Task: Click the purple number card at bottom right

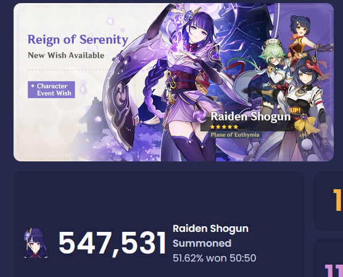Action: pos(329,257)
